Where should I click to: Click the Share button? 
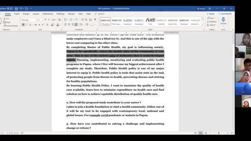pos(211,14)
